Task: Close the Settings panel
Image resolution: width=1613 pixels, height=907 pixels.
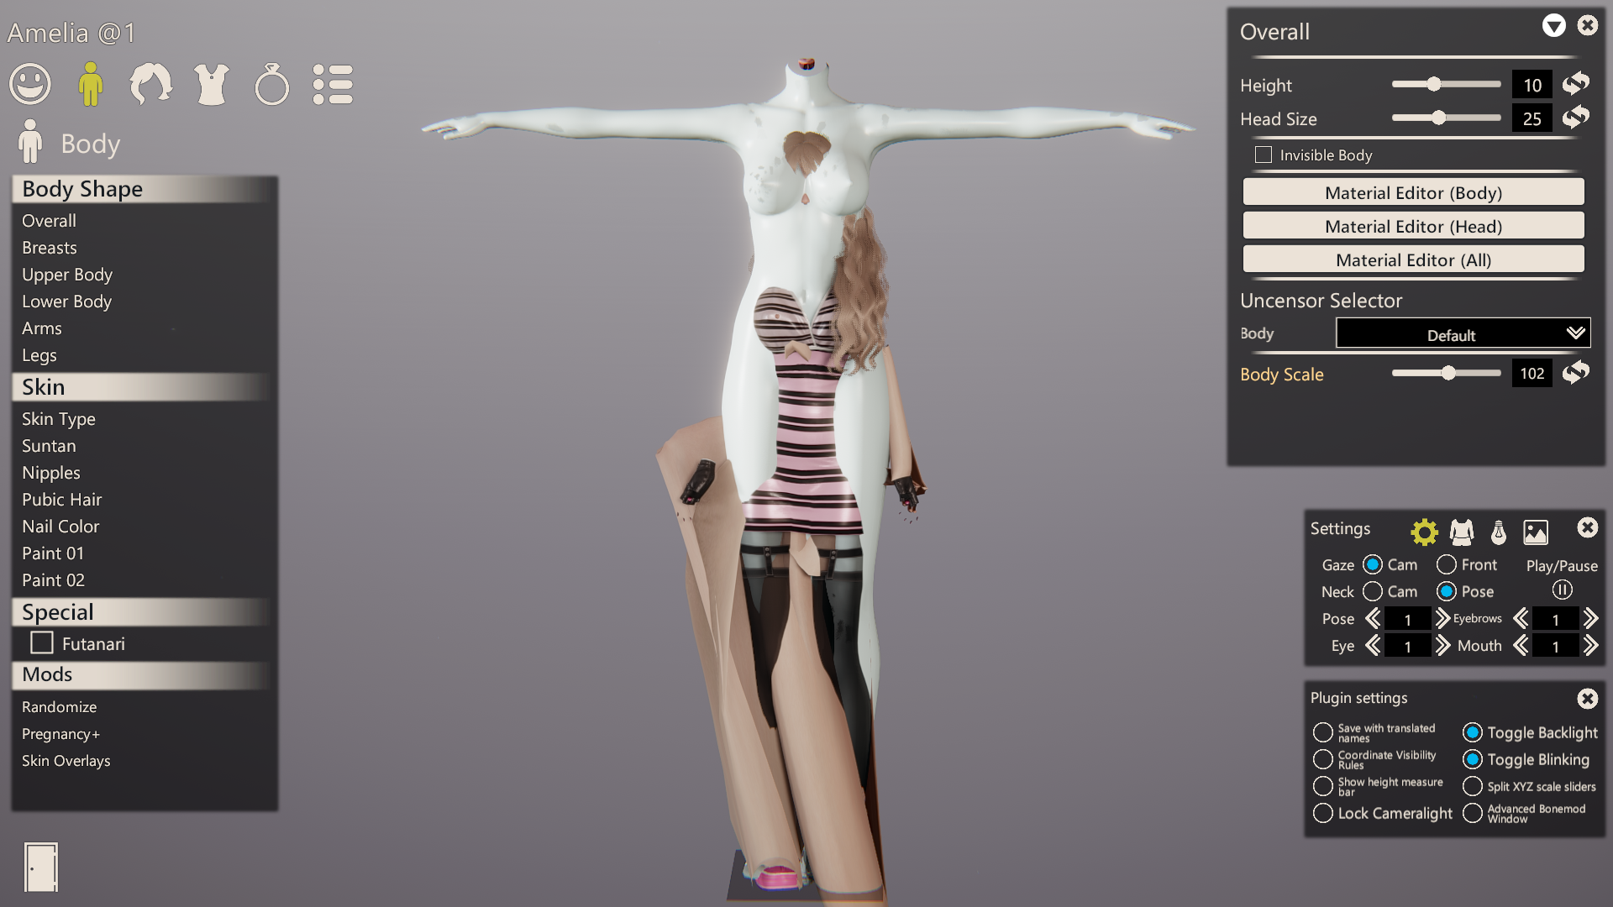Action: [x=1588, y=527]
